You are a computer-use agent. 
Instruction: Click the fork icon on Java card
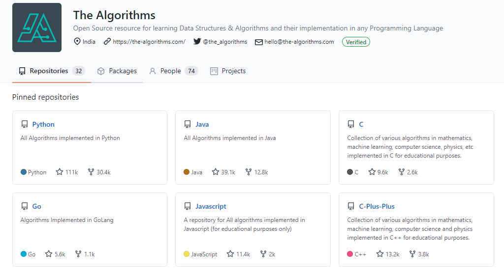tap(249, 172)
